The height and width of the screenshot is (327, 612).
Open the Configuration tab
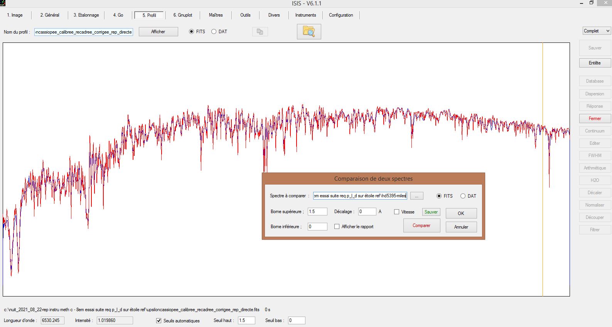(x=341, y=15)
